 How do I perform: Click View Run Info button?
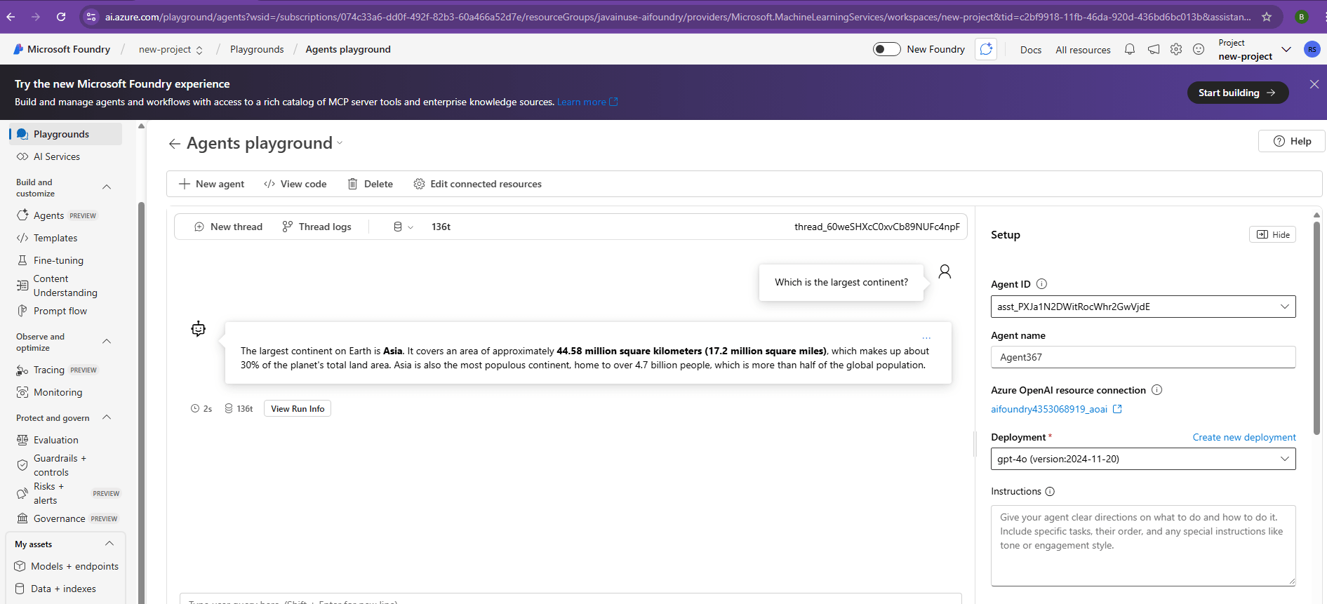298,408
